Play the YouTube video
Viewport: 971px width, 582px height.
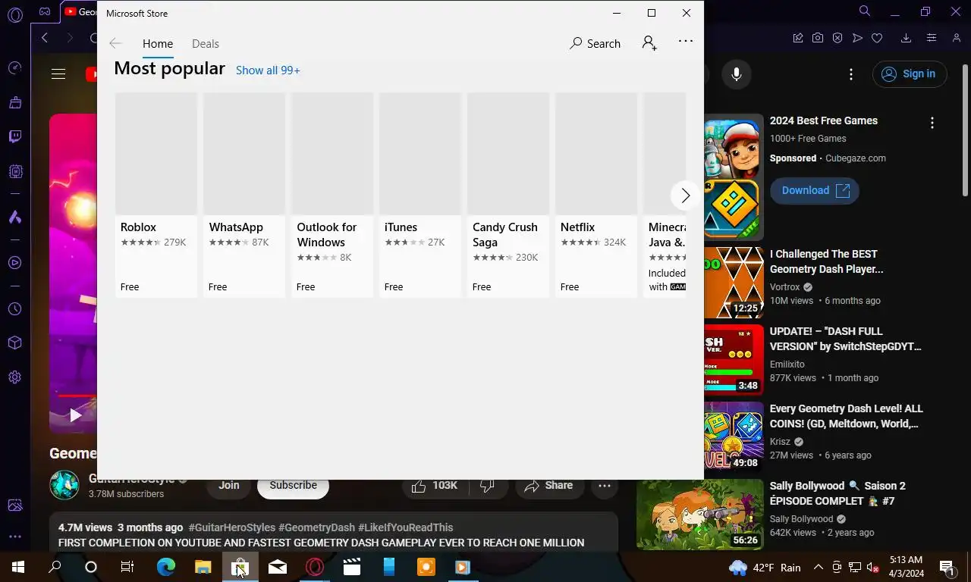(75, 415)
